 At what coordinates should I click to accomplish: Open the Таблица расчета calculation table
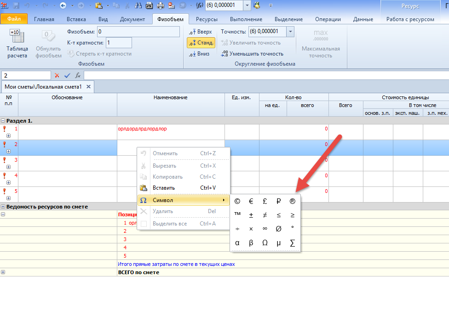point(17,44)
